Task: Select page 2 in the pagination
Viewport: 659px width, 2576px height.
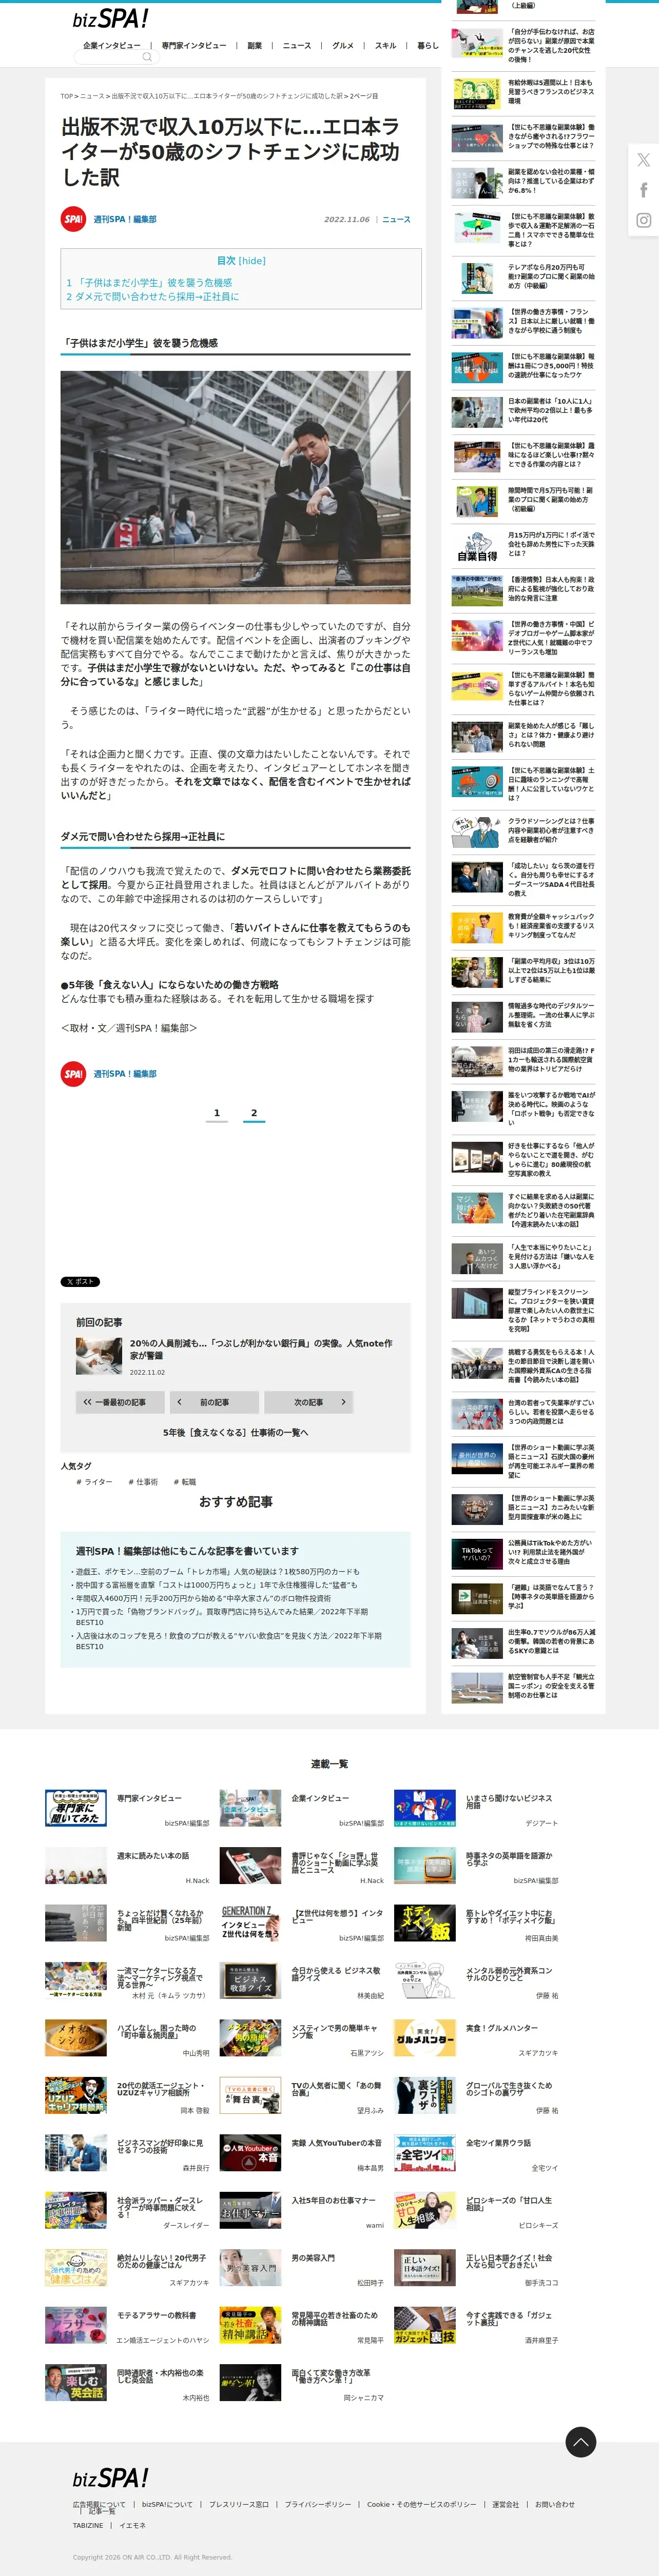Action: (254, 1113)
